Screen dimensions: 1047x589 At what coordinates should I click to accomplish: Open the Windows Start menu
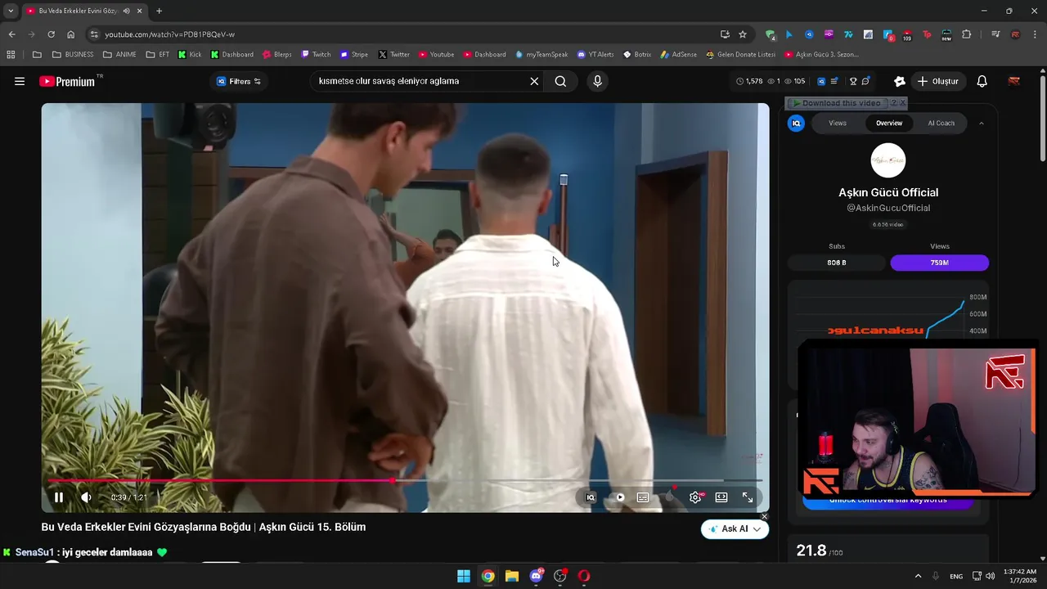click(x=464, y=576)
